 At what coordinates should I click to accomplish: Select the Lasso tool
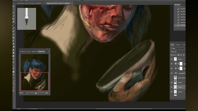click(13, 13)
